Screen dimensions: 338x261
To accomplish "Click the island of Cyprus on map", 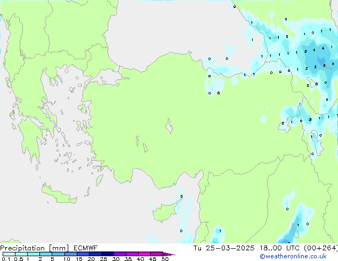I will 165,211.
